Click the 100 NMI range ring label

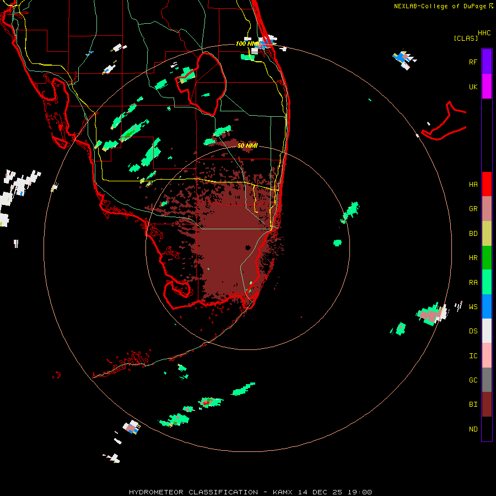click(x=247, y=44)
